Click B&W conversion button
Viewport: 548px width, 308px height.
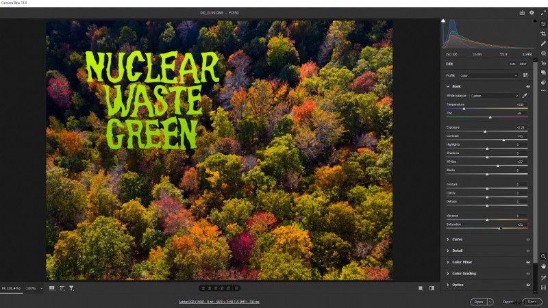[523, 64]
